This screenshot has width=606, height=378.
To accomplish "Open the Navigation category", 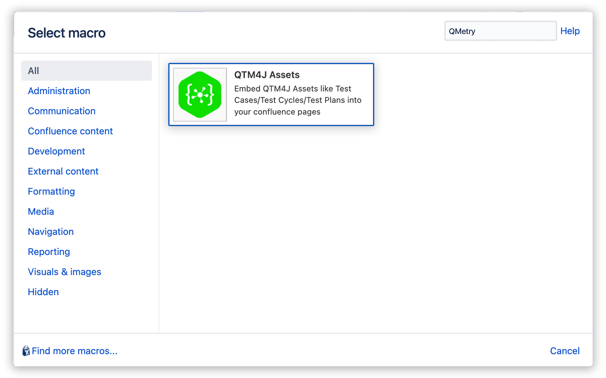I will point(50,232).
